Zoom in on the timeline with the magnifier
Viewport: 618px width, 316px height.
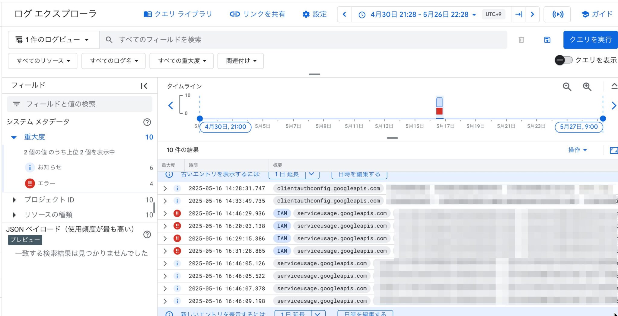coord(586,87)
